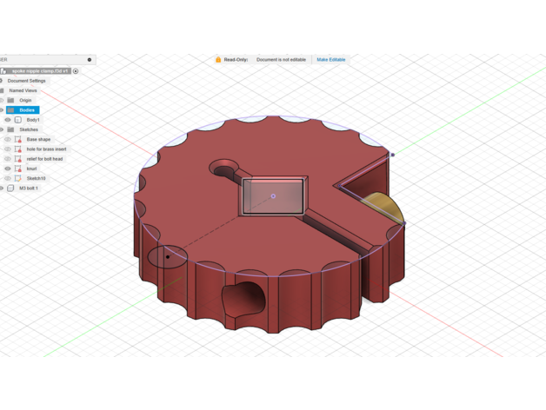The image size is (546, 410).
Task: Click the Sketches folder icon
Action: tap(10, 129)
